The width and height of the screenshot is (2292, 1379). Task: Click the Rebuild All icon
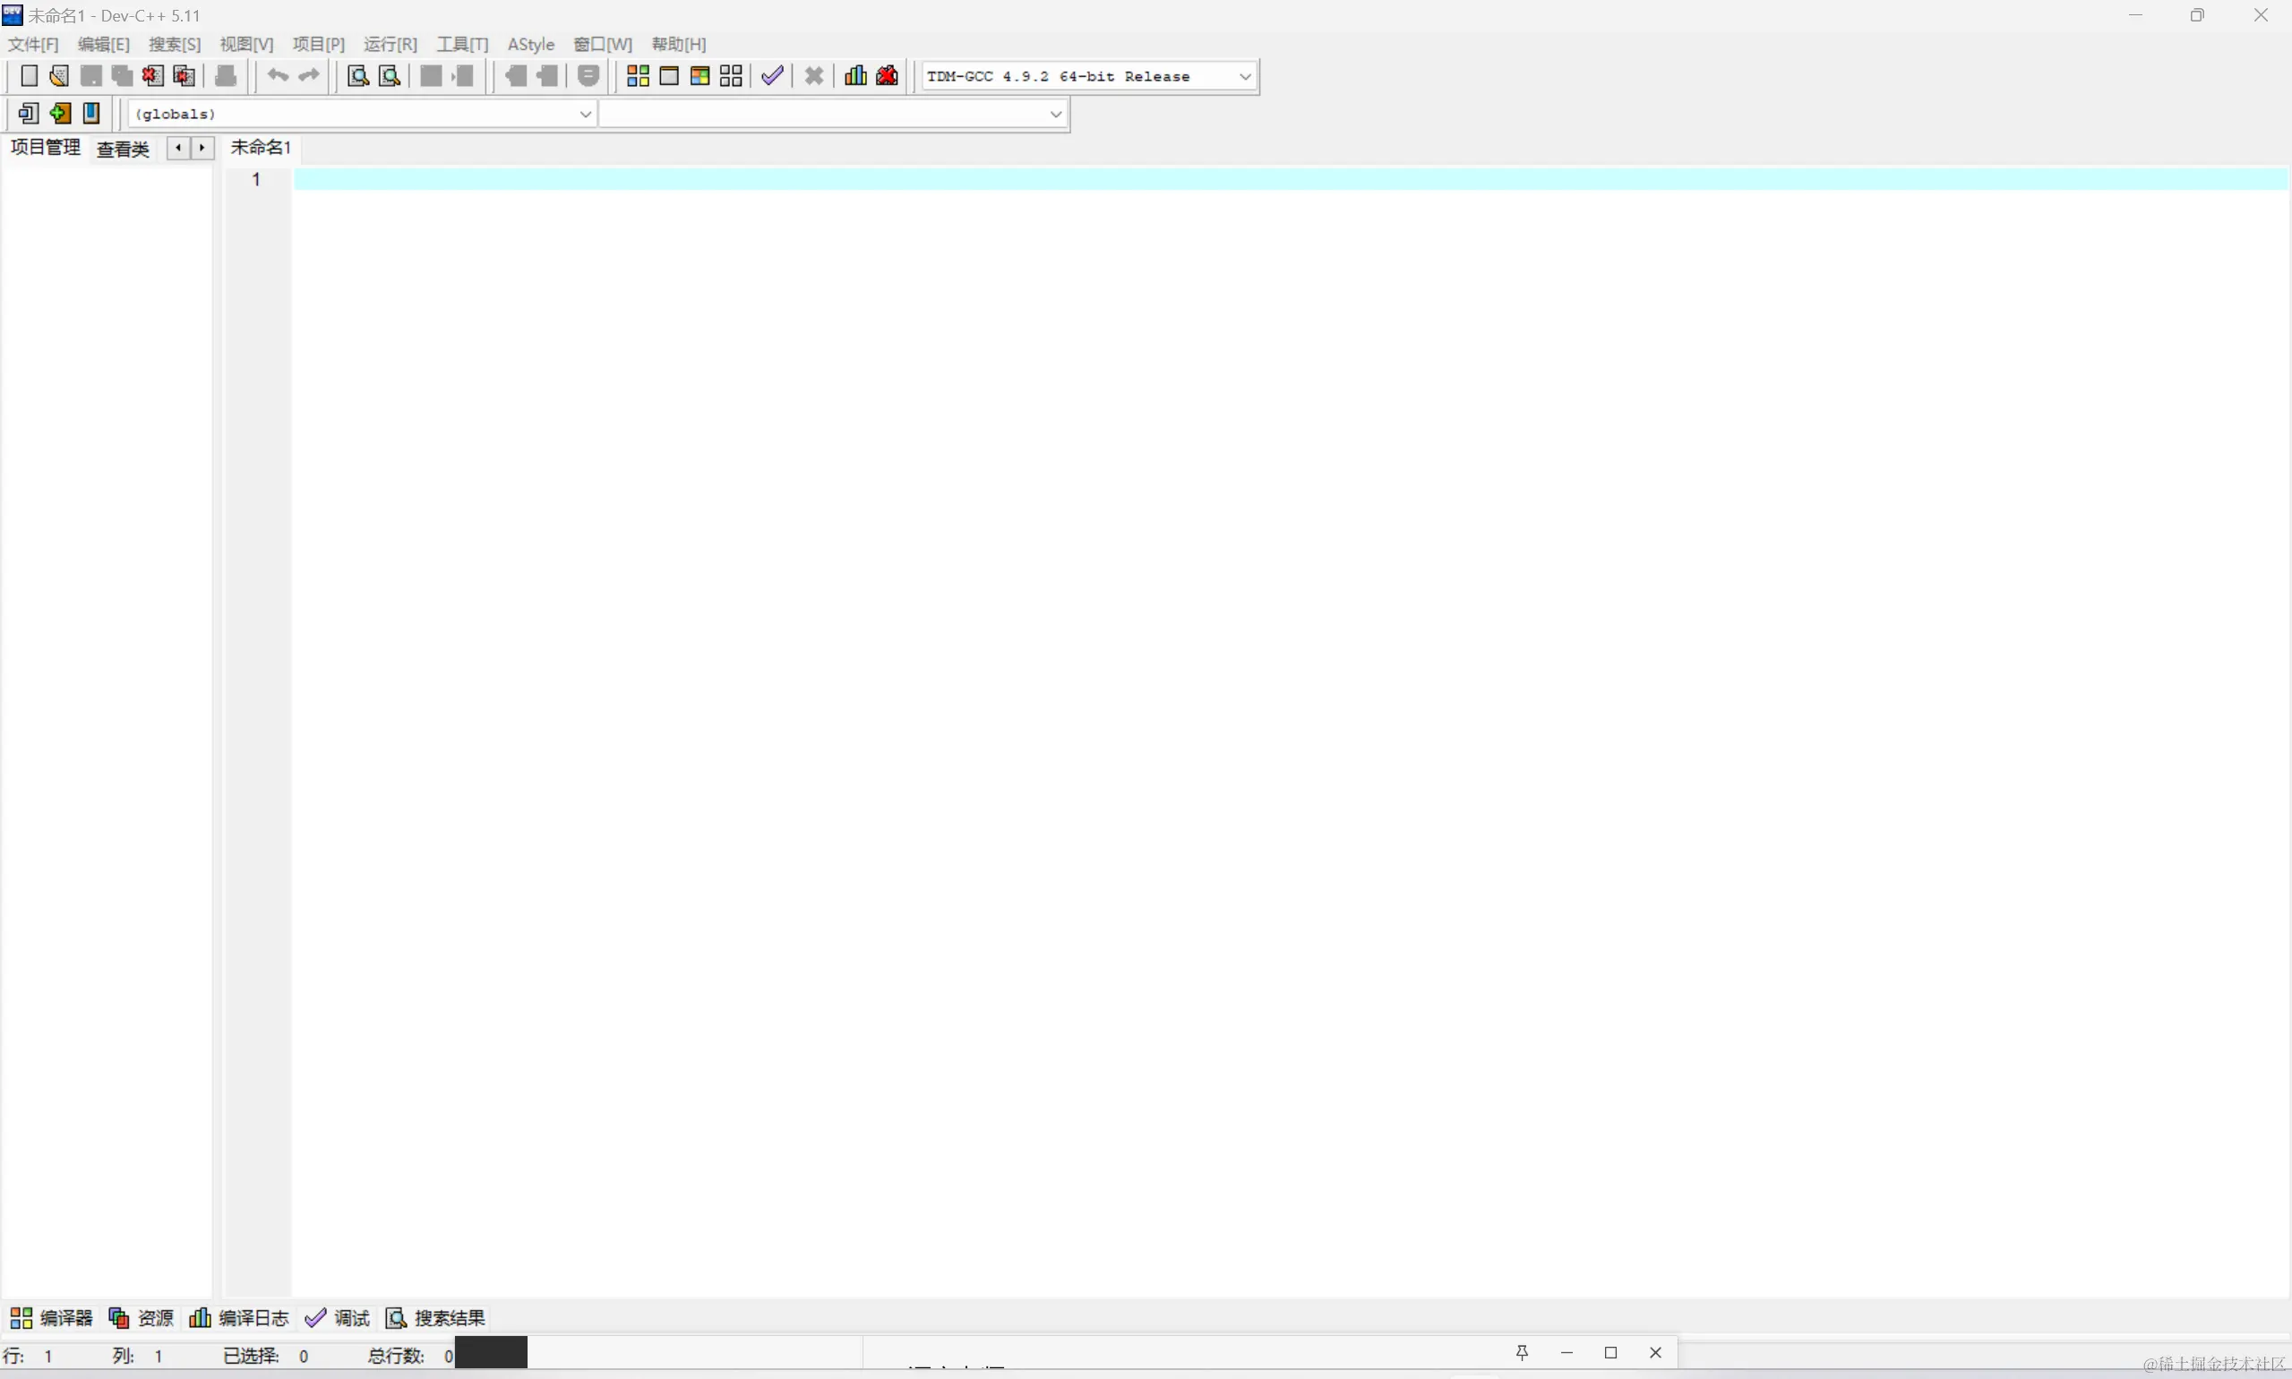[732, 76]
